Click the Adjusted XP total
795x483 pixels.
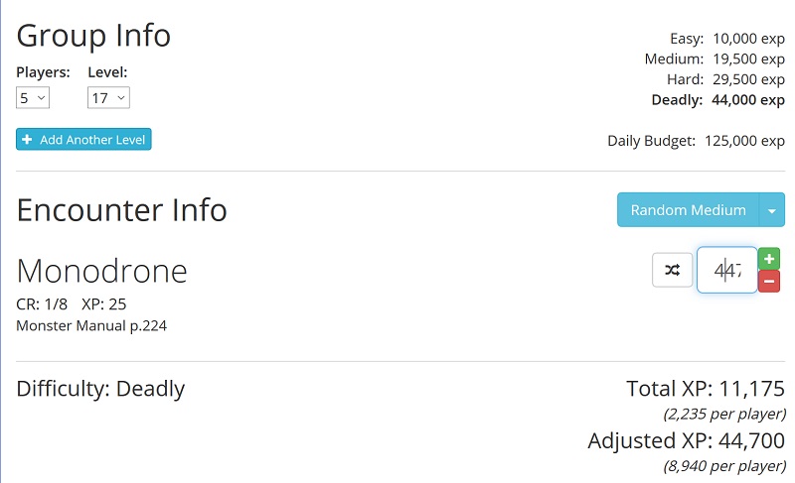click(x=687, y=440)
